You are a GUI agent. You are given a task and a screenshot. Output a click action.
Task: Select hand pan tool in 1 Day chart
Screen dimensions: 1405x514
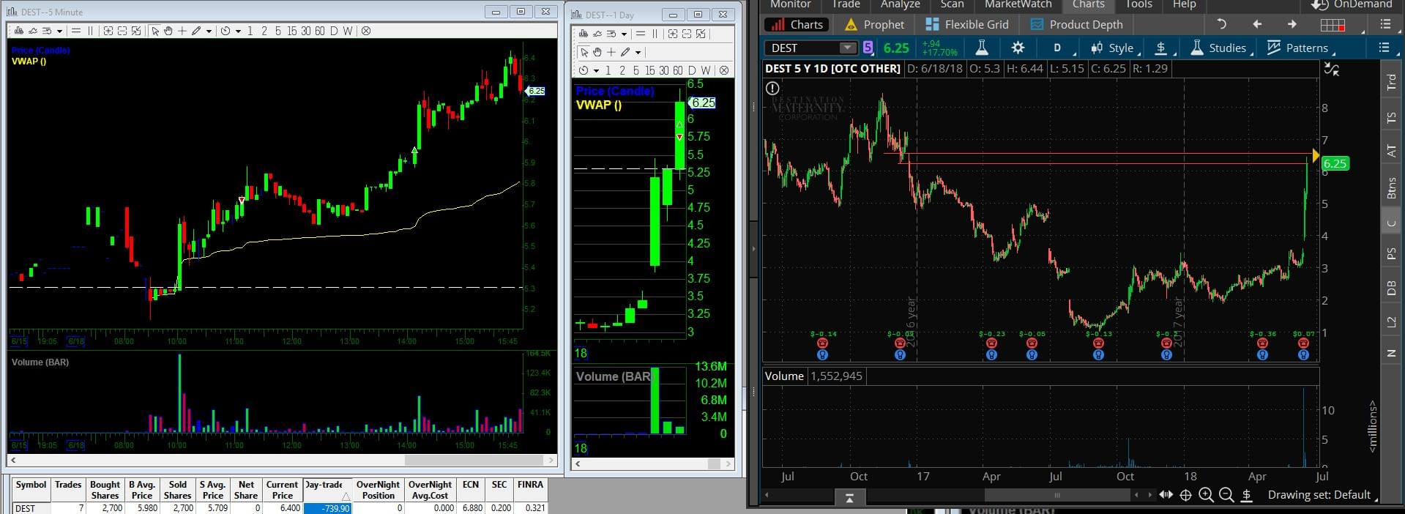click(597, 52)
